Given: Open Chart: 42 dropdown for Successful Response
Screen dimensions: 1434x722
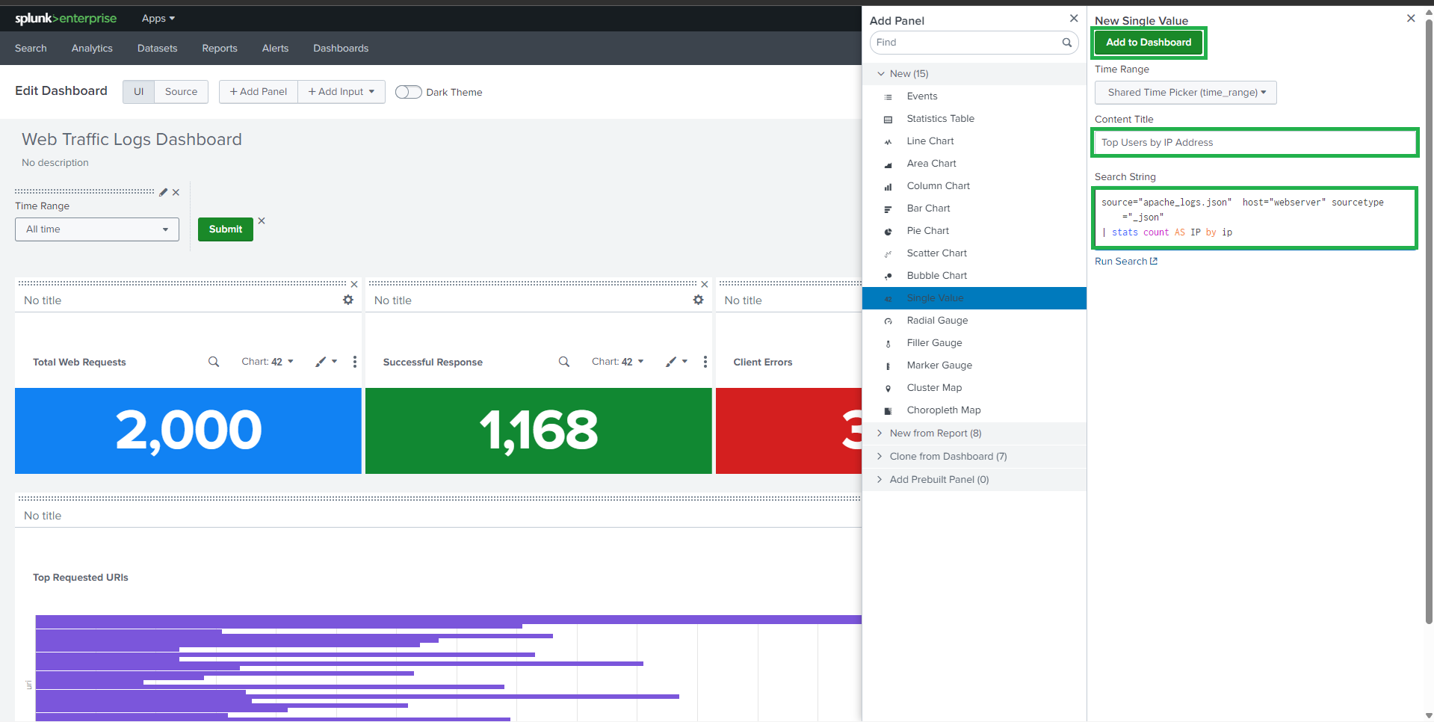Looking at the screenshot, I should [x=618, y=362].
